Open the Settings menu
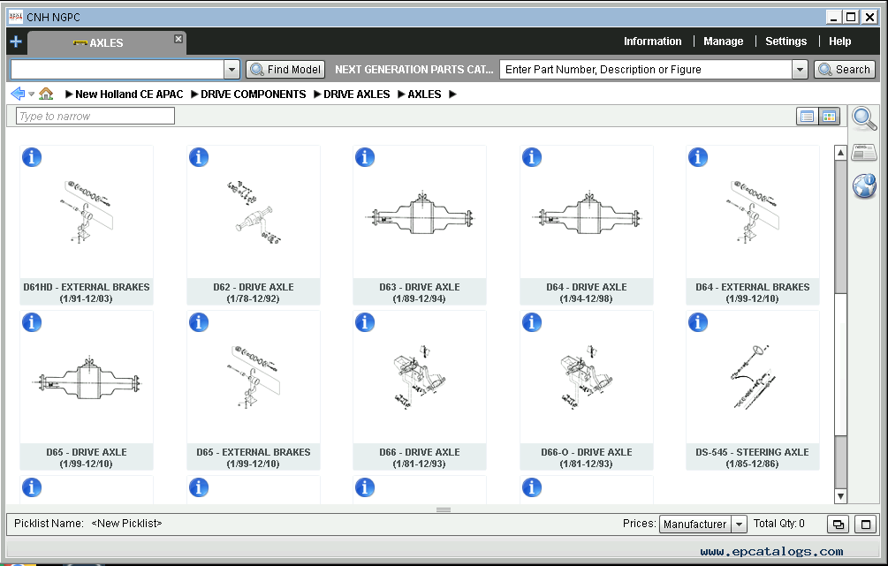The image size is (888, 566). [786, 42]
